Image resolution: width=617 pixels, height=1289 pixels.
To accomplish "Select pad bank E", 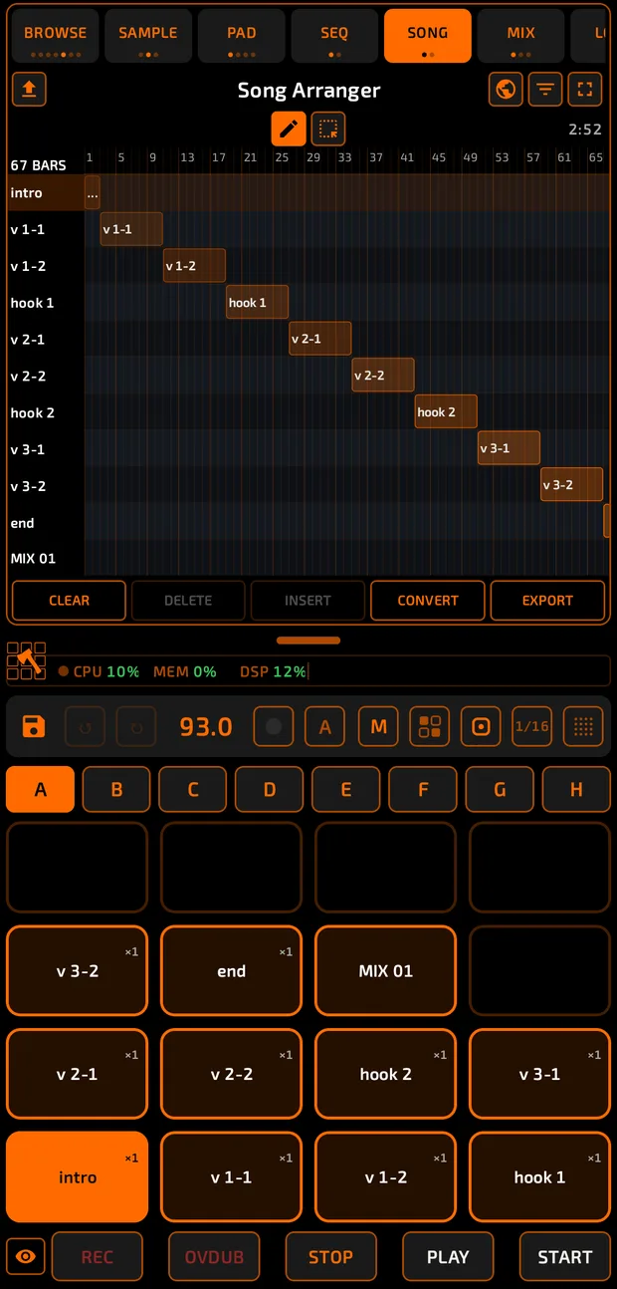I will click(x=346, y=790).
